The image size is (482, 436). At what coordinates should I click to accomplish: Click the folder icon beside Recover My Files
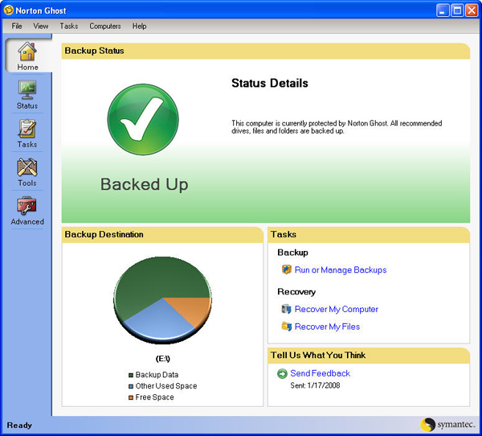pos(286,327)
